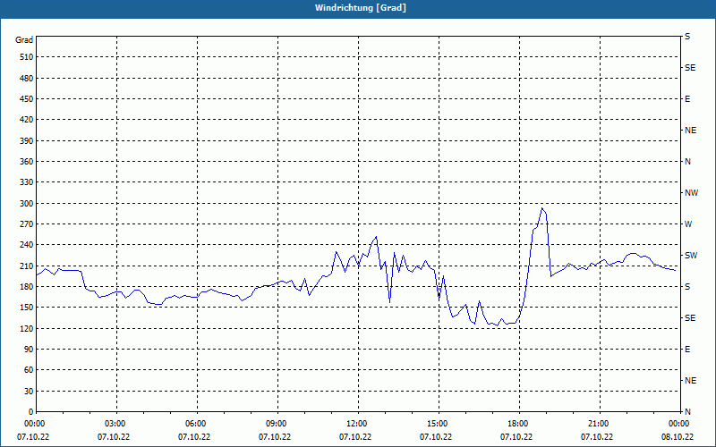Click the 09:00 time label
716x447 pixels.
point(276,424)
